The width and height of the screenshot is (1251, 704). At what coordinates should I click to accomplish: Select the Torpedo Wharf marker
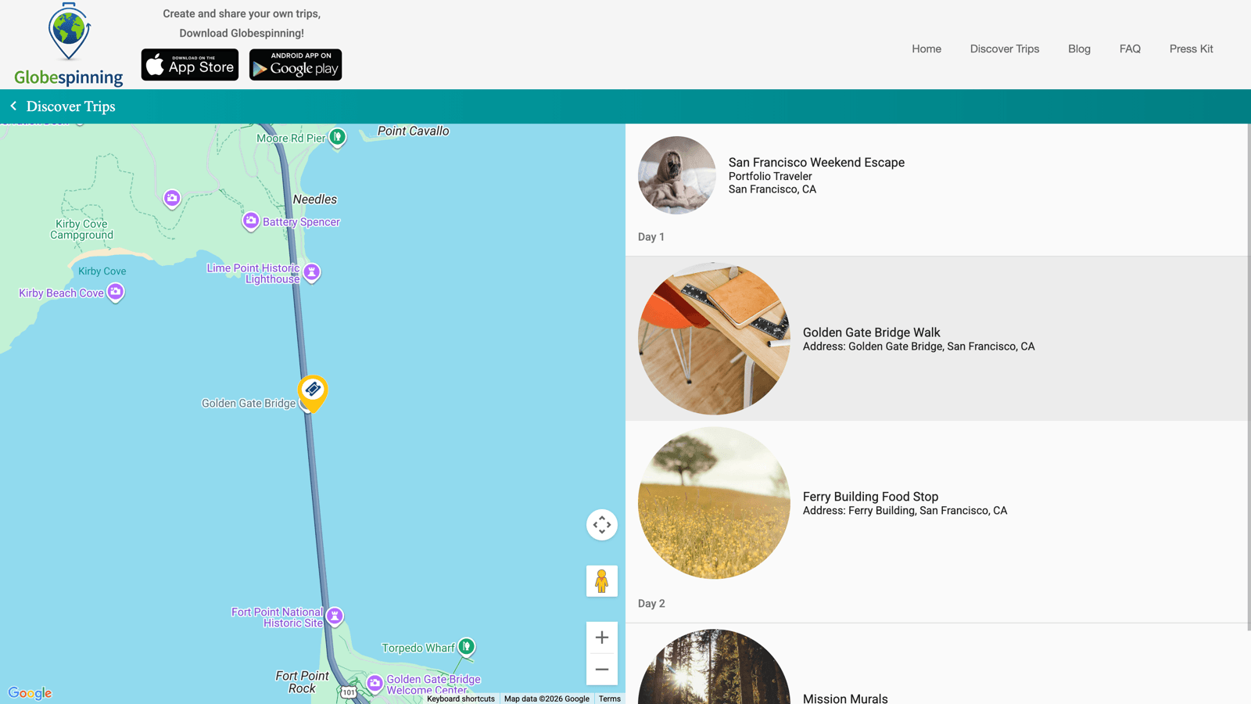(x=467, y=647)
